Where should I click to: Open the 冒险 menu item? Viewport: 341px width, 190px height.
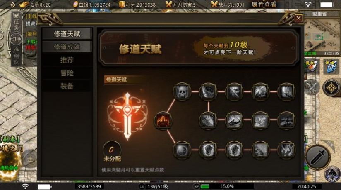[x=67, y=73]
